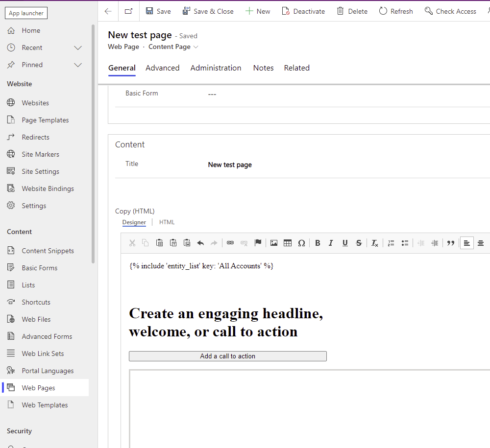Click the Title field value
The height and width of the screenshot is (448, 490).
tap(230, 165)
